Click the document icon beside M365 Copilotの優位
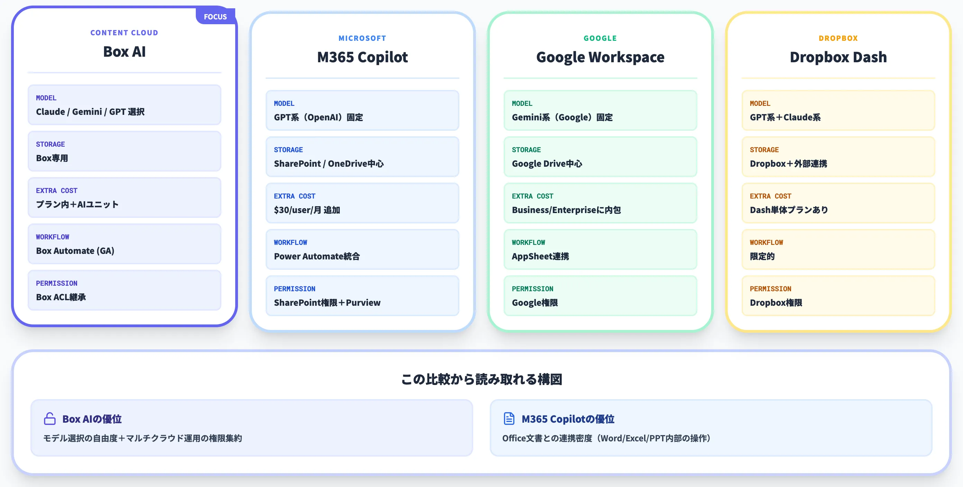 [x=509, y=419]
